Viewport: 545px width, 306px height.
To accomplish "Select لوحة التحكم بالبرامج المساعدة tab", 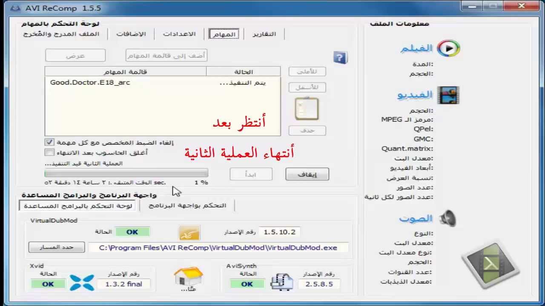I will point(78,206).
